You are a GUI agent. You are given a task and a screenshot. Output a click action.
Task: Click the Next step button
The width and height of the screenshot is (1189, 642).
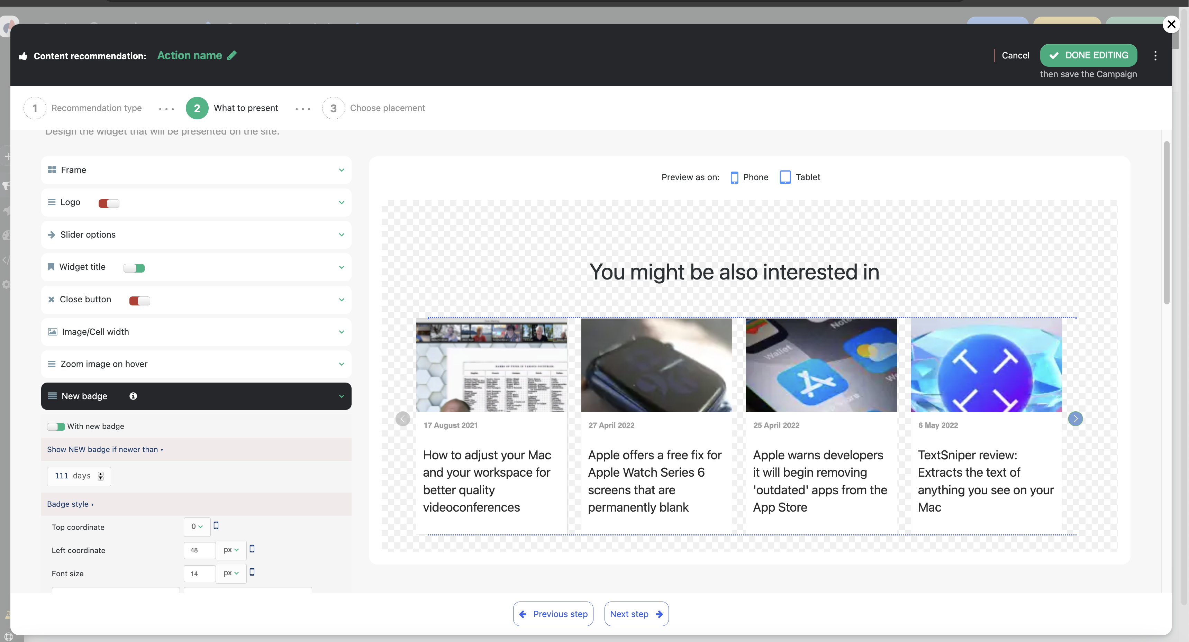pos(636,614)
